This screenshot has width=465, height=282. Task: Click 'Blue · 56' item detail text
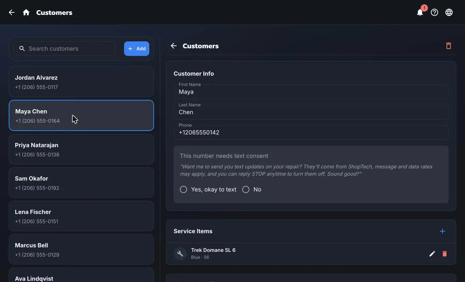[200, 257]
